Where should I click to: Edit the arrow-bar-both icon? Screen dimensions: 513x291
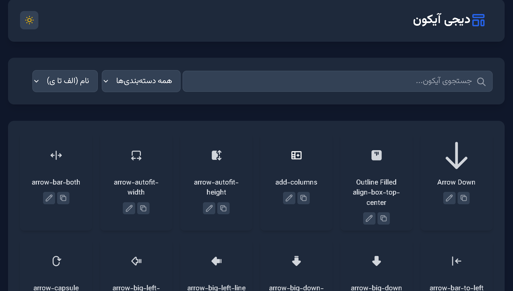[x=49, y=198]
